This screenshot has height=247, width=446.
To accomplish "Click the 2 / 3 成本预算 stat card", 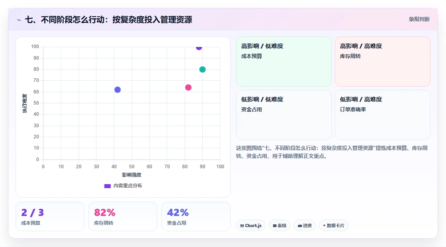I will (50, 217).
